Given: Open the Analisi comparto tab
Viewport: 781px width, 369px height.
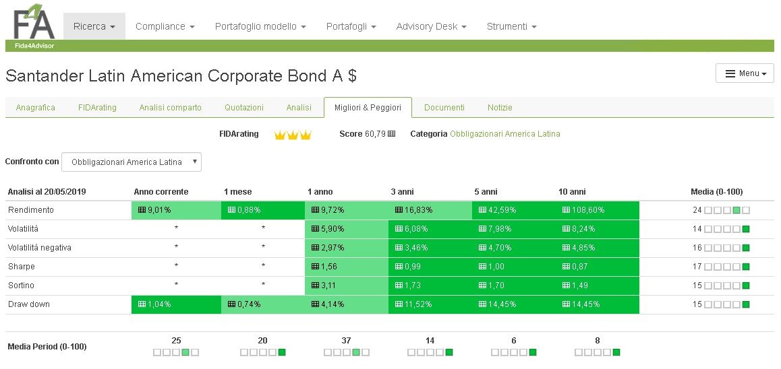Looking at the screenshot, I should (x=171, y=108).
